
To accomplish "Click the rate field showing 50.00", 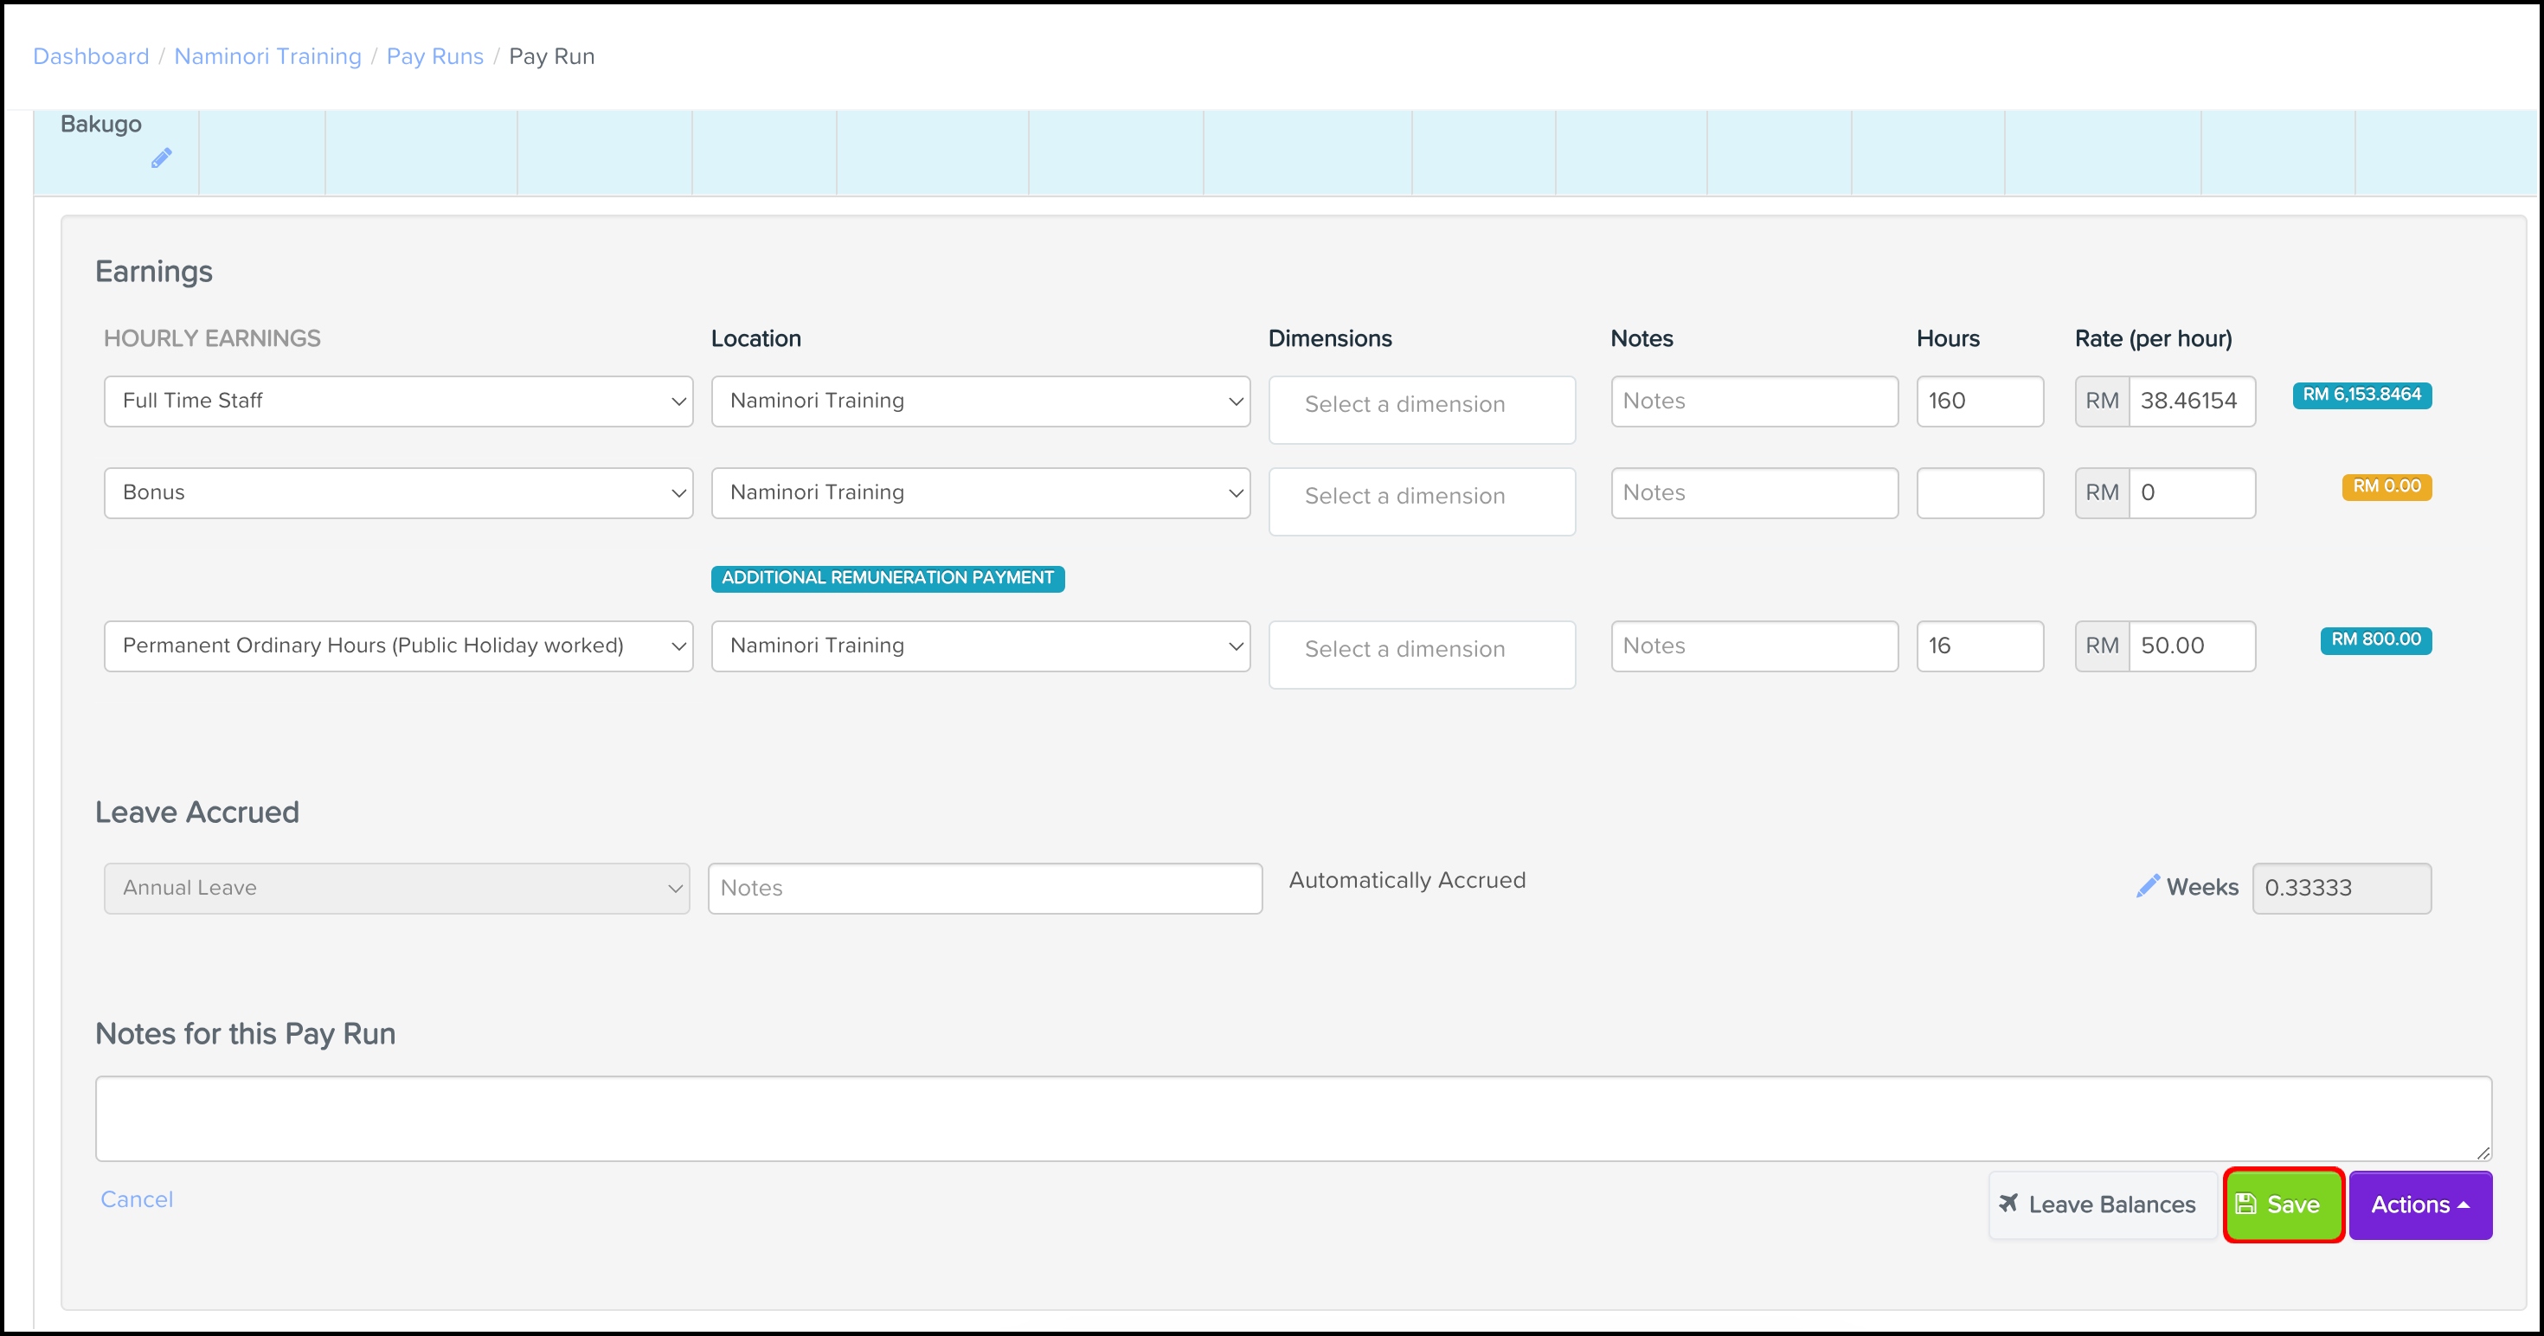I will pos(2190,646).
